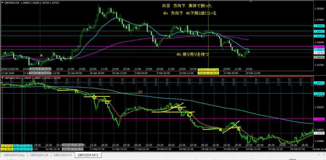Open the GBPUSD M15 chart title dropdown triangle
326x160 pixels.
(x=3, y=78)
